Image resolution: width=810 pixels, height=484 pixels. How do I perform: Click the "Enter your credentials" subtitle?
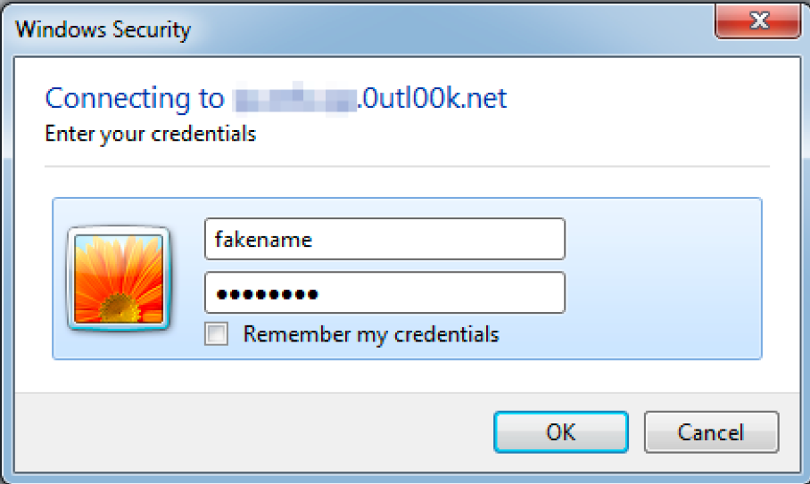tap(150, 135)
